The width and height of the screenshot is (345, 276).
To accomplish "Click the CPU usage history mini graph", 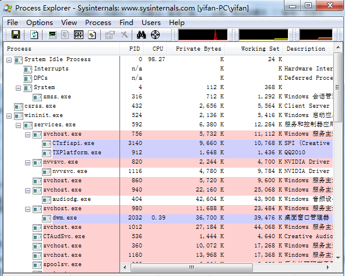I will (203, 35).
